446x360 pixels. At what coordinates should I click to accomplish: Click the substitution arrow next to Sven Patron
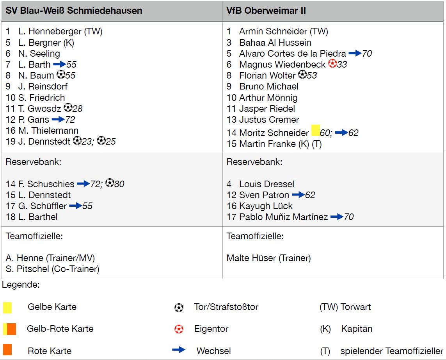[x=298, y=195]
